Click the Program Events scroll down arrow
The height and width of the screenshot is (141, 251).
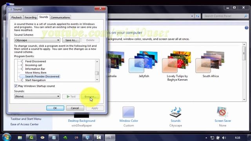point(97,80)
